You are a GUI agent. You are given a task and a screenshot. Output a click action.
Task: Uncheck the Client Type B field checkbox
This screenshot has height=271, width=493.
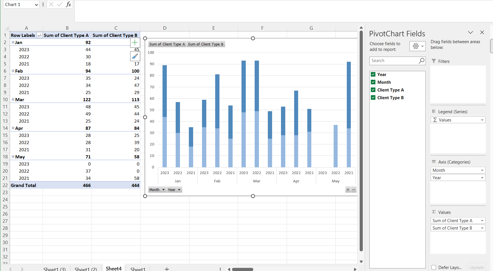coord(373,97)
